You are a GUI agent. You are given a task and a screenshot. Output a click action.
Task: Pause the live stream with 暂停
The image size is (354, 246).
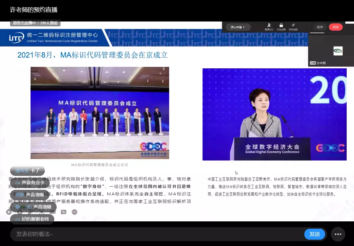tap(320, 27)
